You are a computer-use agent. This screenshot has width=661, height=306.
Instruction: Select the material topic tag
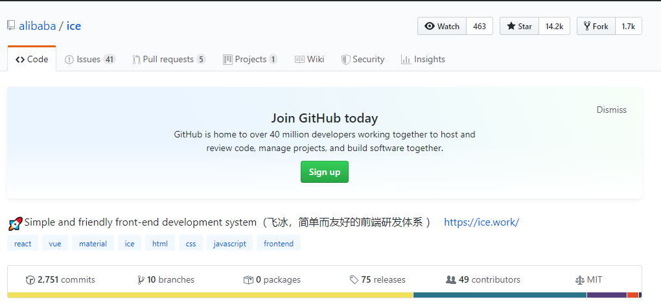point(93,243)
